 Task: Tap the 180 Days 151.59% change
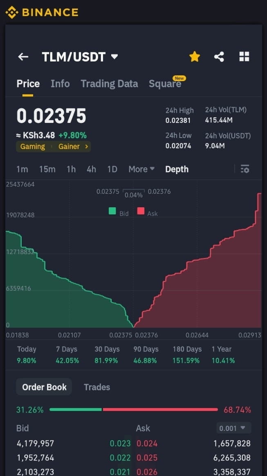pyautogui.click(x=187, y=355)
